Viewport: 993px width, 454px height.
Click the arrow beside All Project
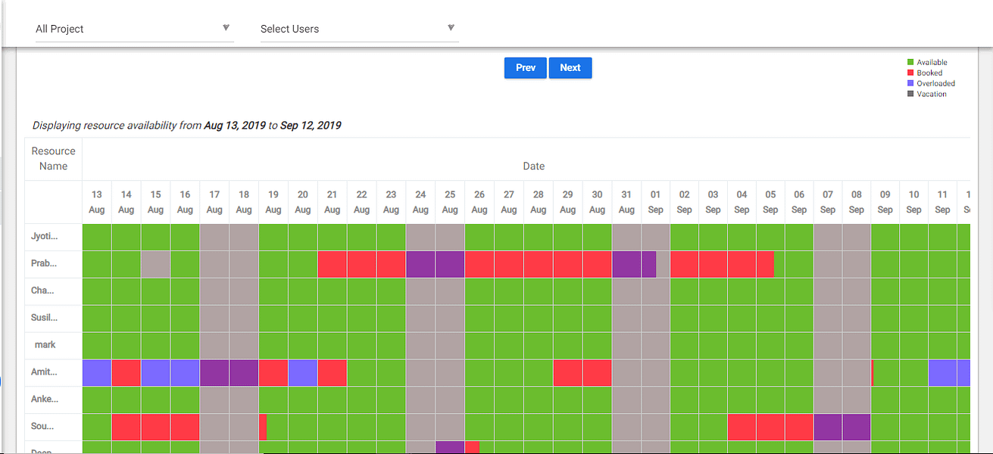pyautogui.click(x=226, y=28)
